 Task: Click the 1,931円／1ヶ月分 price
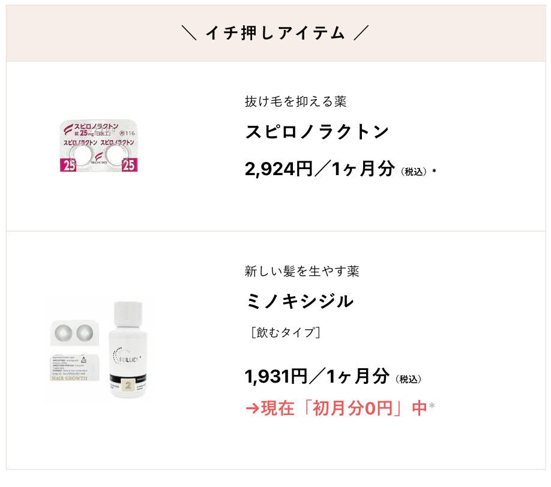pos(317,377)
